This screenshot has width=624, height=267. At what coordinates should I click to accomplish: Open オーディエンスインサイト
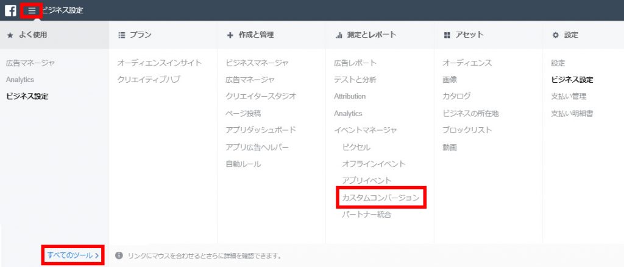pos(160,63)
